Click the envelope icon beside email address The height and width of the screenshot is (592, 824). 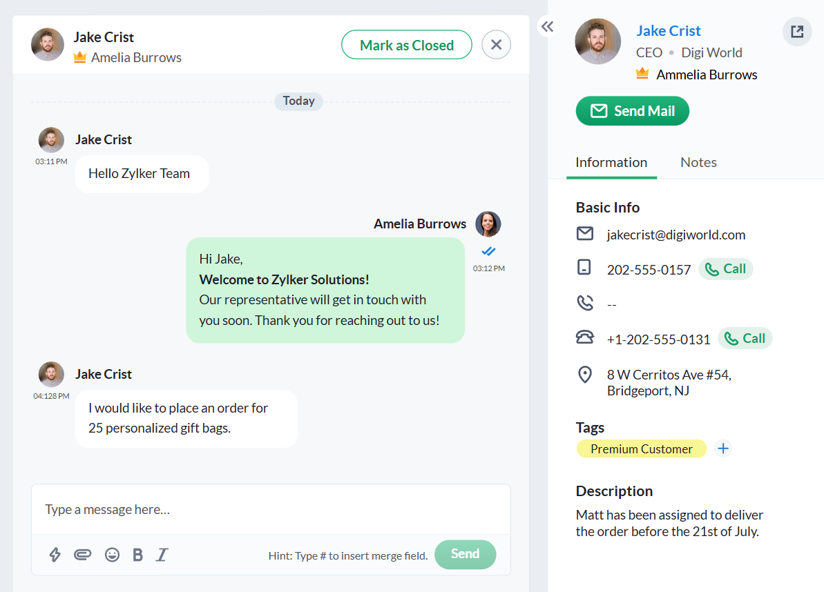point(585,233)
